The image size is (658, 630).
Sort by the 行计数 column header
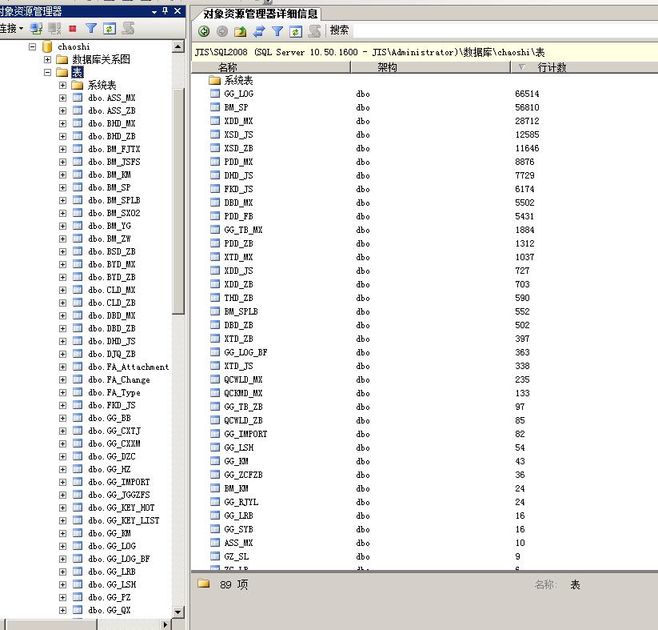tap(584, 67)
